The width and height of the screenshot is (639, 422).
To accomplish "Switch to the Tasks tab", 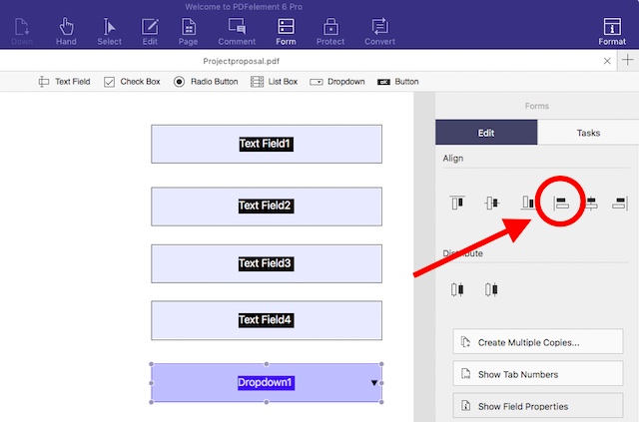I will tap(588, 133).
